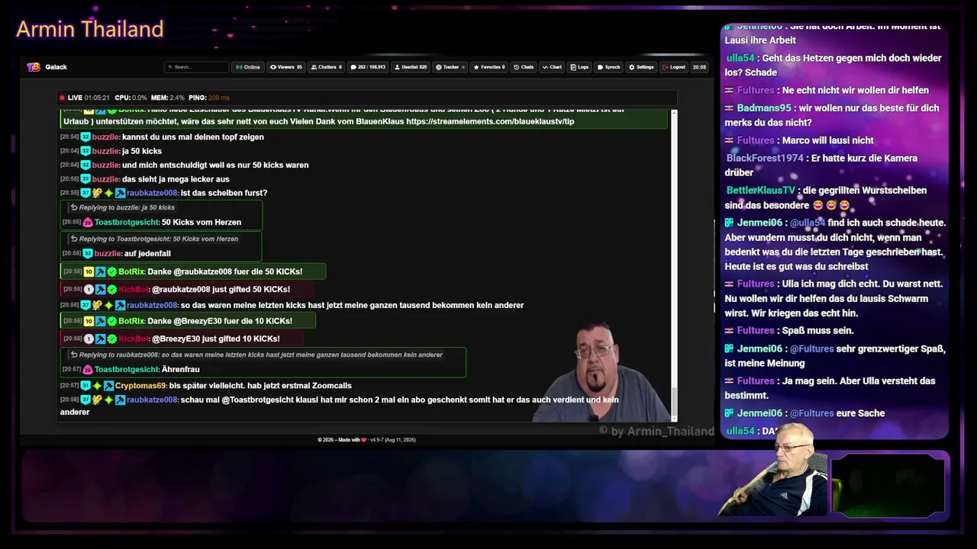Select username buzzlie on the 'ja 50 kicks' message

pos(106,151)
